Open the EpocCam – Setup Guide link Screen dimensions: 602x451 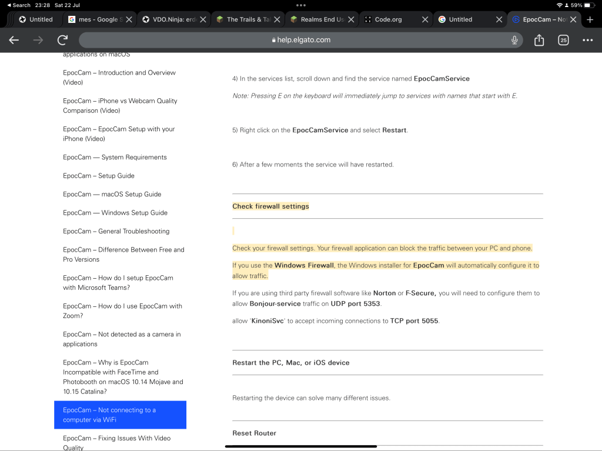tap(99, 176)
